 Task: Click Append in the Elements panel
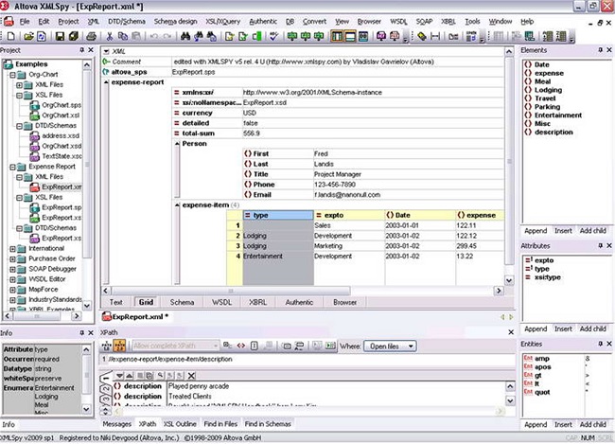pyautogui.click(x=536, y=231)
